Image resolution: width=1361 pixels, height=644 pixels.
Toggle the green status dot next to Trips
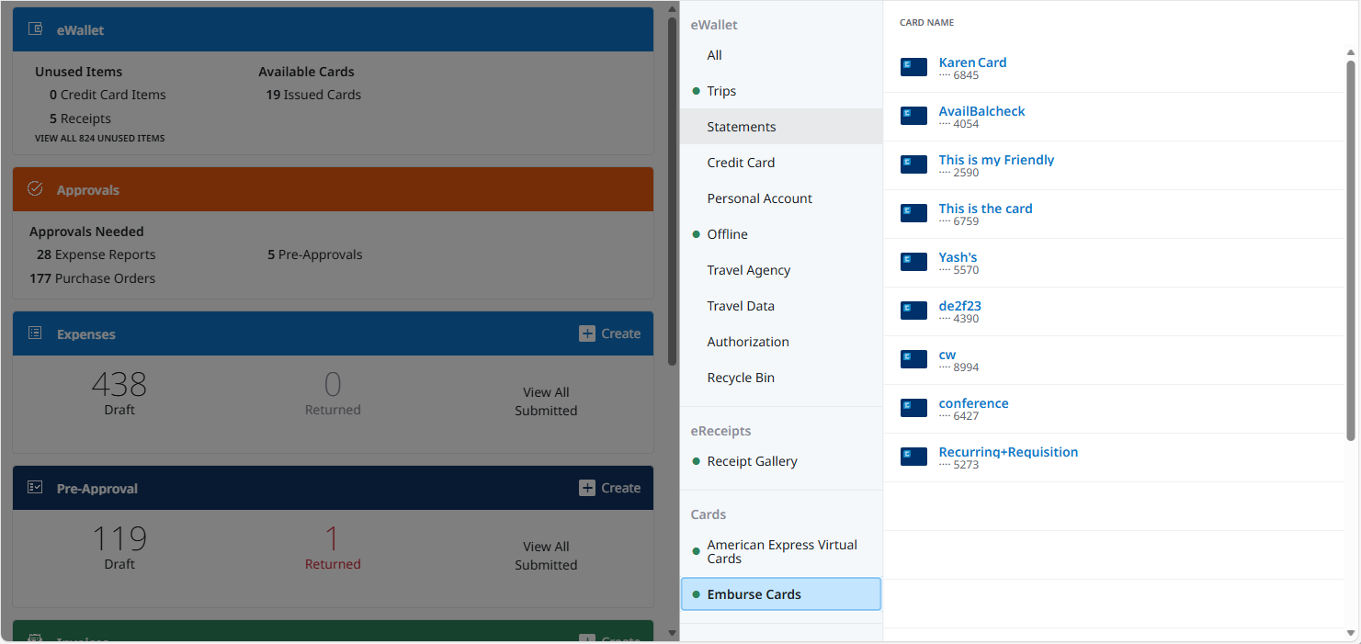tap(694, 90)
